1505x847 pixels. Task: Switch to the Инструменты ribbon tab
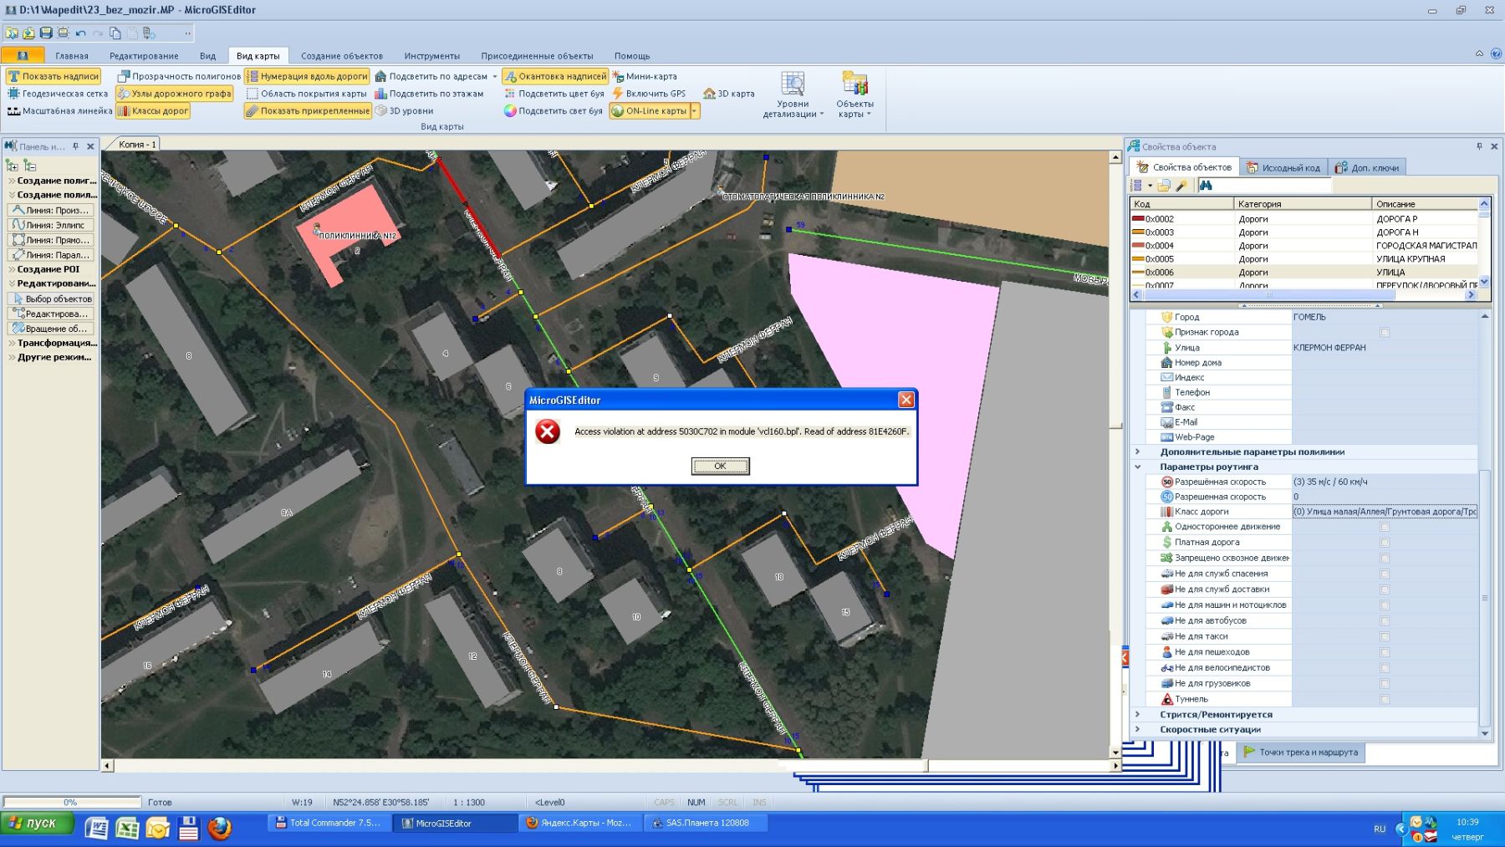click(431, 56)
